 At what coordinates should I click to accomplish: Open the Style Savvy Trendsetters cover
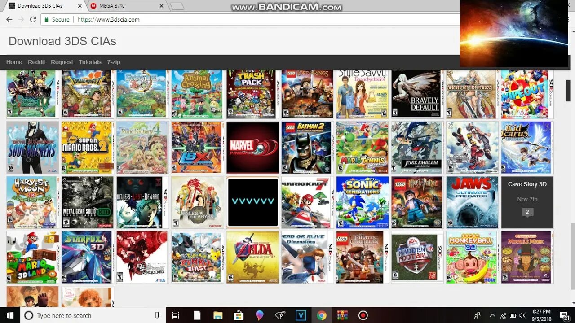(x=362, y=93)
